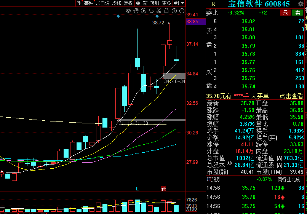Image resolution: width=307 pixels, height=214 pixels.
Task: Click the 窗 window button
Action: (x=145, y=3)
